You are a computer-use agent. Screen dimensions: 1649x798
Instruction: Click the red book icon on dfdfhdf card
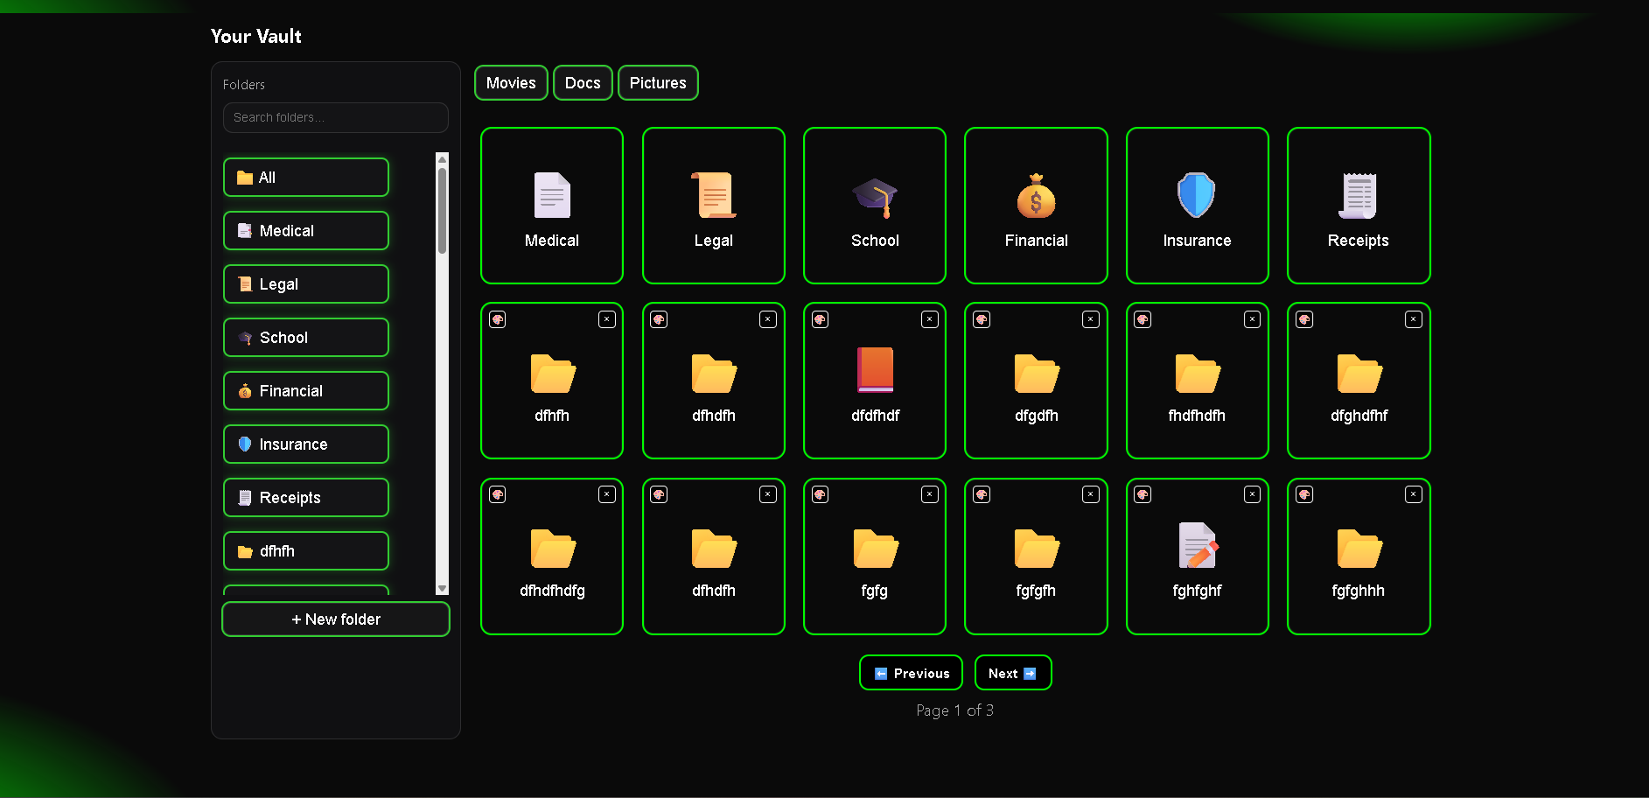pyautogui.click(x=874, y=372)
